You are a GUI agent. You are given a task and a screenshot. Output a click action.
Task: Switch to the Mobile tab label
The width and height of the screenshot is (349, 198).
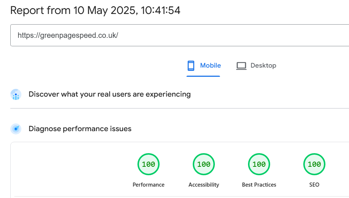point(210,65)
